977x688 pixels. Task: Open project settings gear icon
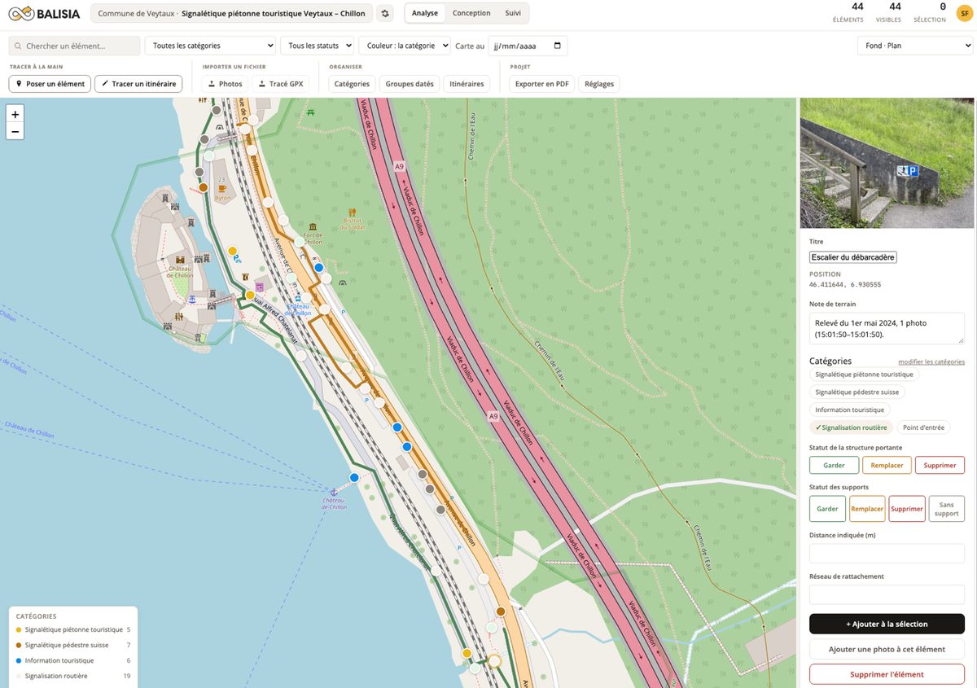click(385, 13)
